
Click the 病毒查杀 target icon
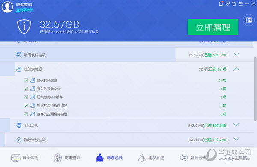[58, 158]
